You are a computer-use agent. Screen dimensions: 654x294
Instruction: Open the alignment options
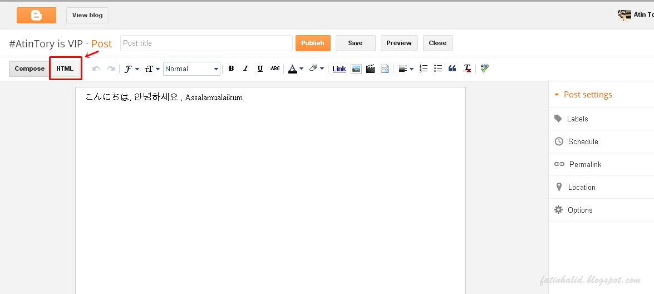(x=402, y=69)
